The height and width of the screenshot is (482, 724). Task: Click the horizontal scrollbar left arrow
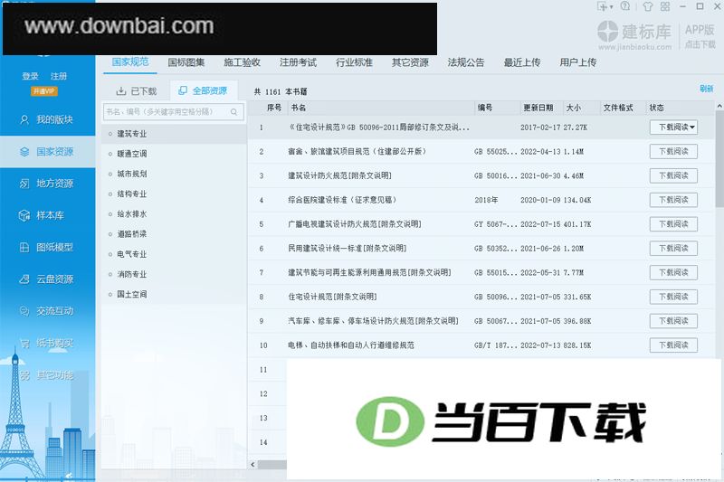tap(252, 465)
